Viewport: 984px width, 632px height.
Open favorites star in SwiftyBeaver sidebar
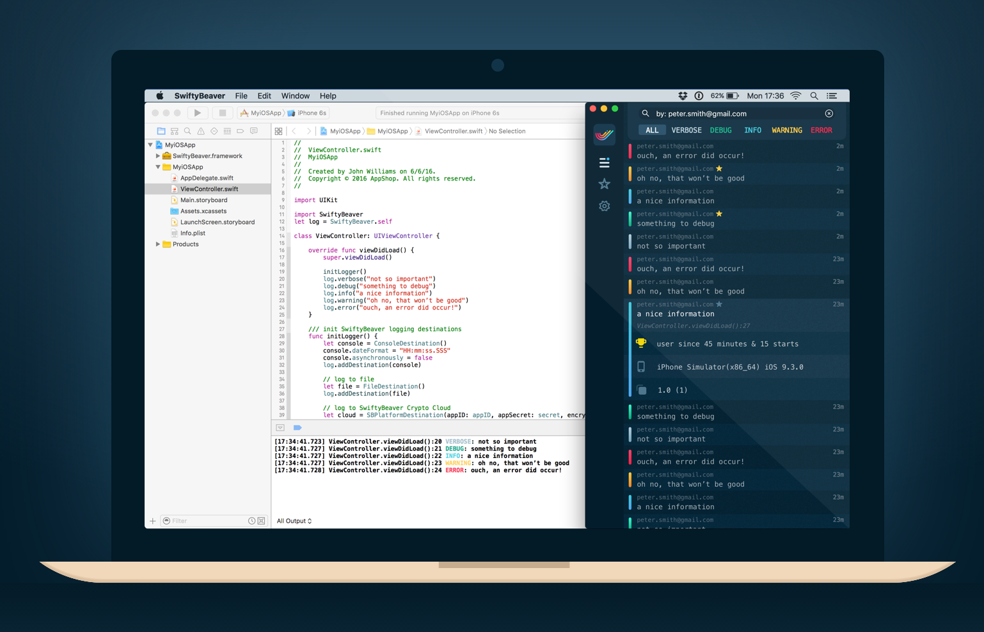coord(604,184)
